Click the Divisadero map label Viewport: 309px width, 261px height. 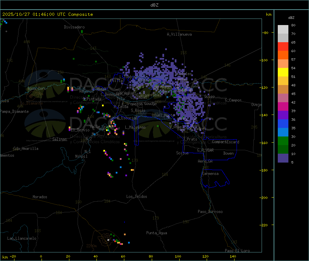[x=74, y=27]
